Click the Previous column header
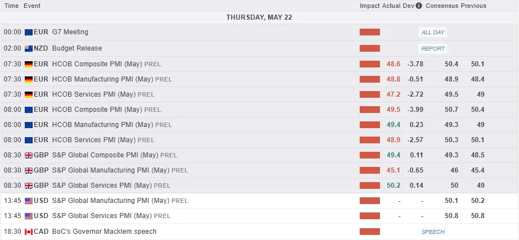The height and width of the screenshot is (240, 519). tap(473, 6)
